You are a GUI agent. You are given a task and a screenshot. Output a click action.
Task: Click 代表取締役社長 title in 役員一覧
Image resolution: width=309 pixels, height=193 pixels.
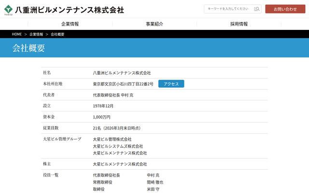tap(106, 175)
